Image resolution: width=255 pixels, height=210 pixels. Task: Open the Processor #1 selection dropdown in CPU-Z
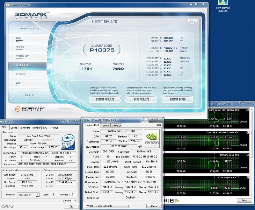click(28, 195)
